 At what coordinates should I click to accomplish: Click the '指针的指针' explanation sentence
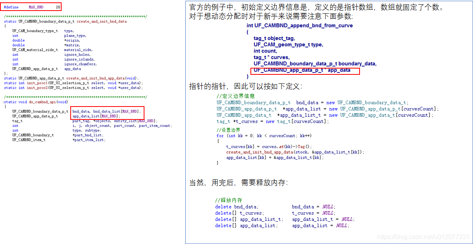(245, 86)
